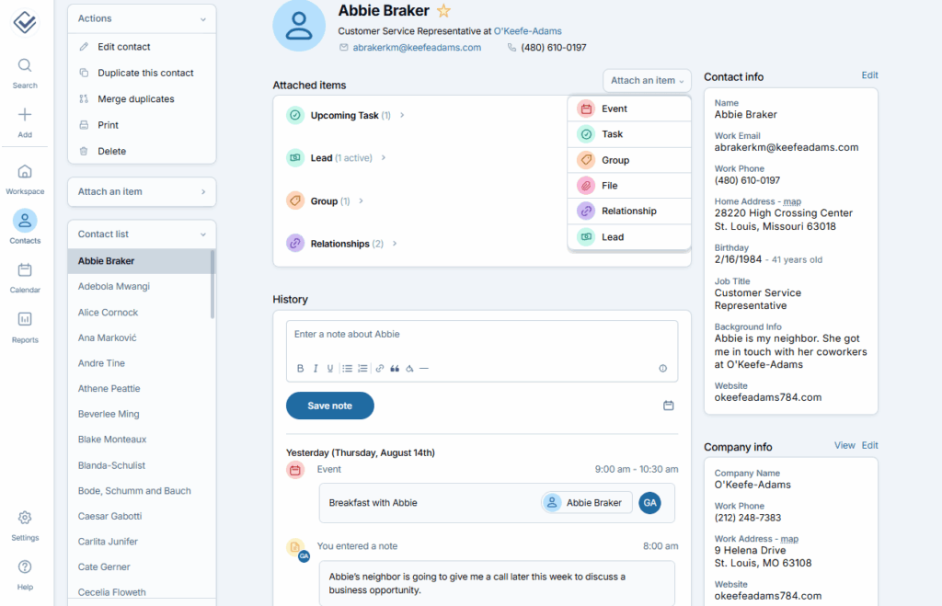Open Workspace from the left sidebar
Screen dimensions: 942x606
point(25,172)
